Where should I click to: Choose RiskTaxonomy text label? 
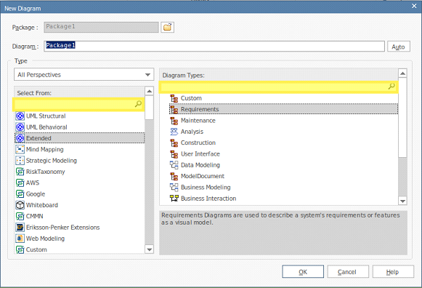46,172
